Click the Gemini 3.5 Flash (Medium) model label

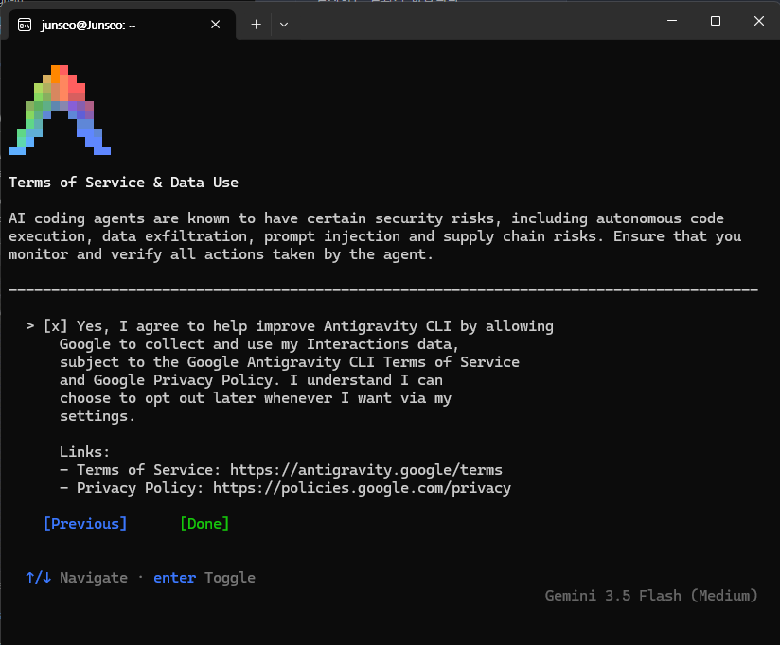(x=651, y=596)
